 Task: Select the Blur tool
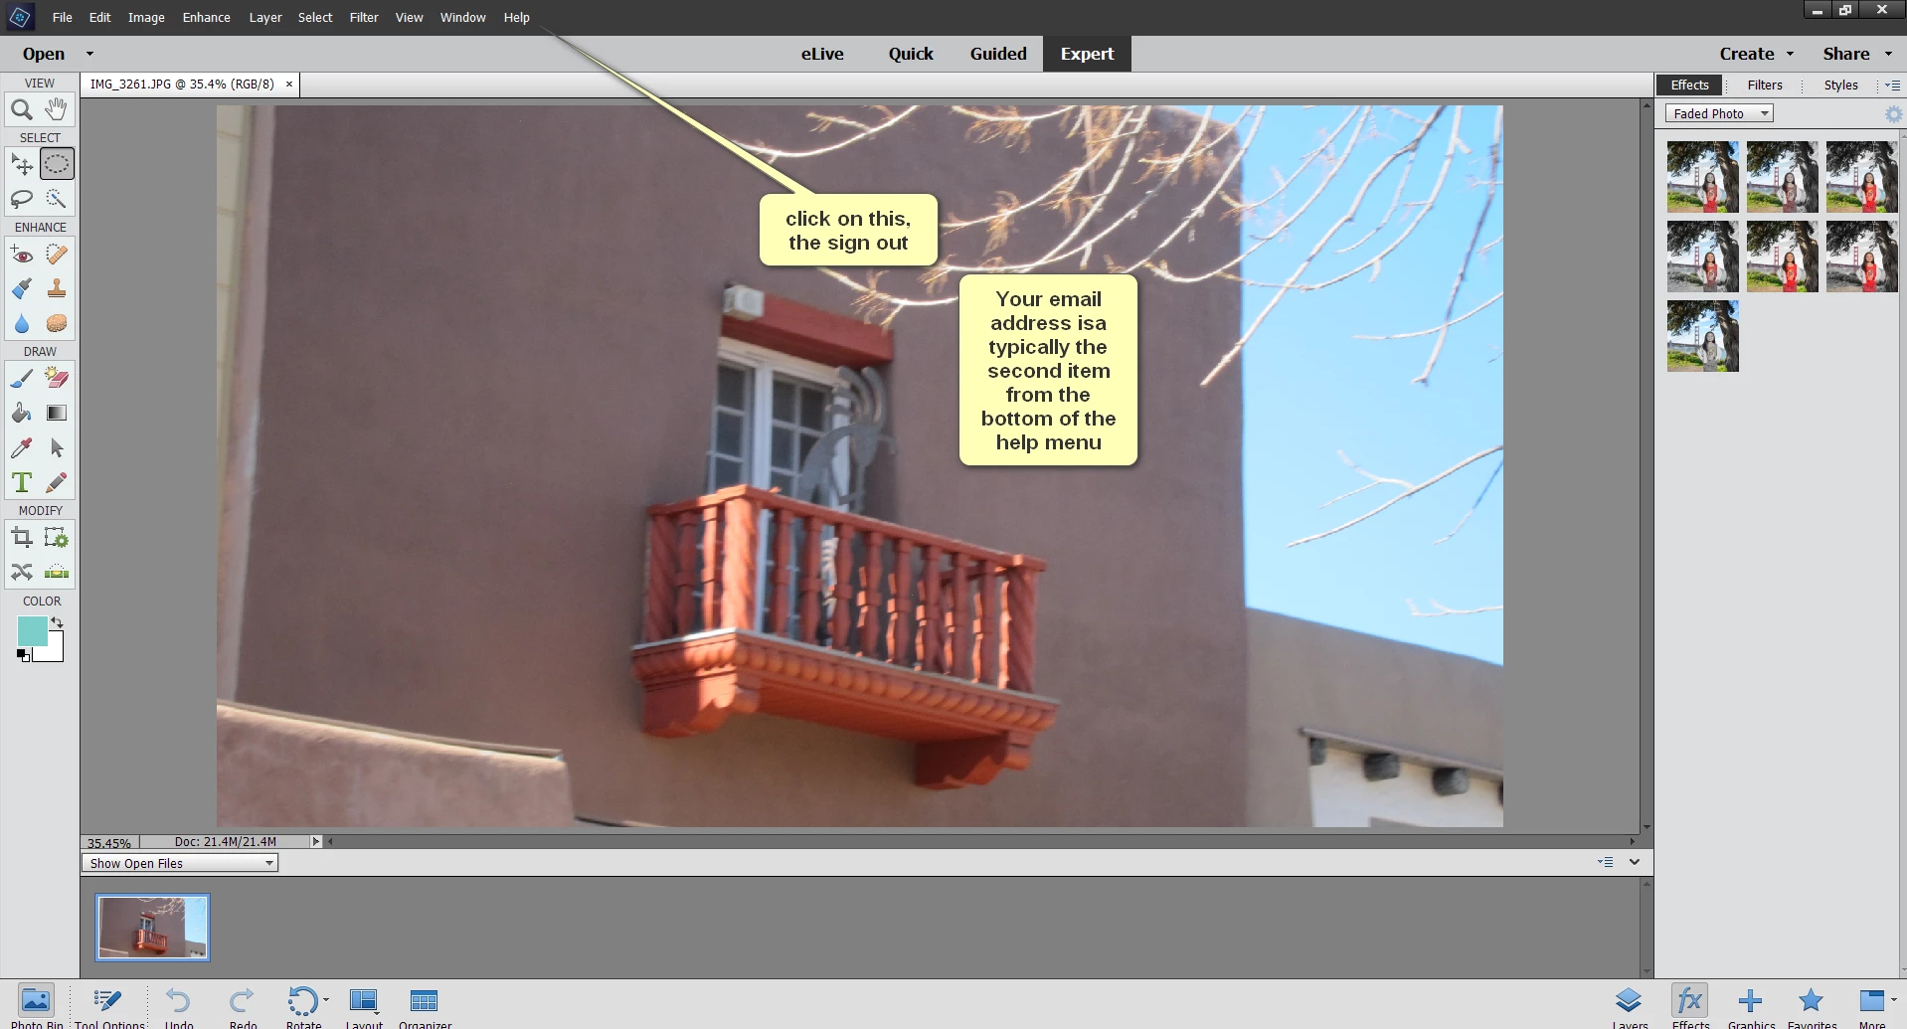tap(22, 324)
